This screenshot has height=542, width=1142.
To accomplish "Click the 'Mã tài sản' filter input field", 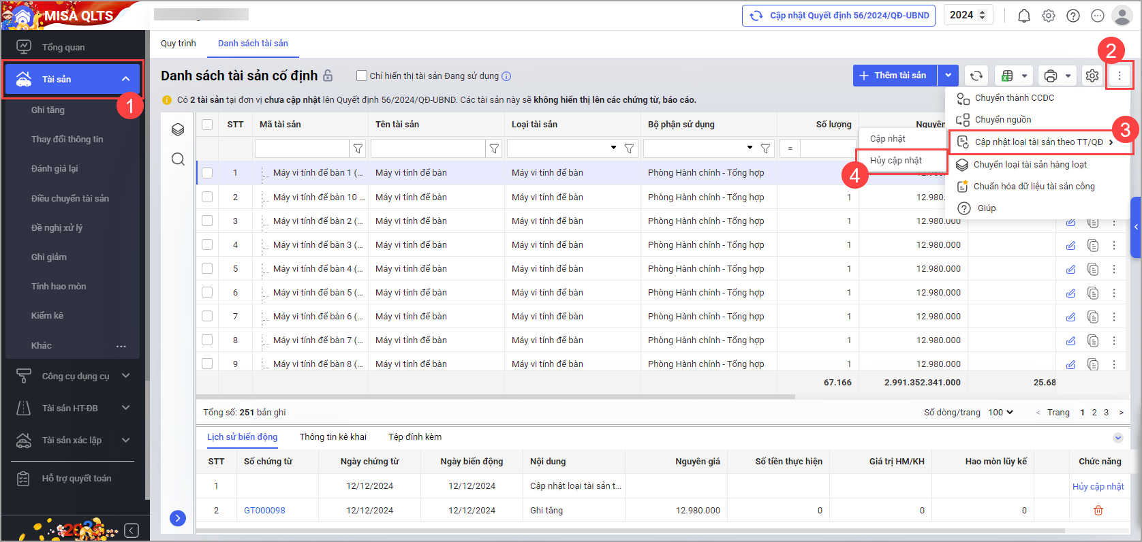I will 301,148.
